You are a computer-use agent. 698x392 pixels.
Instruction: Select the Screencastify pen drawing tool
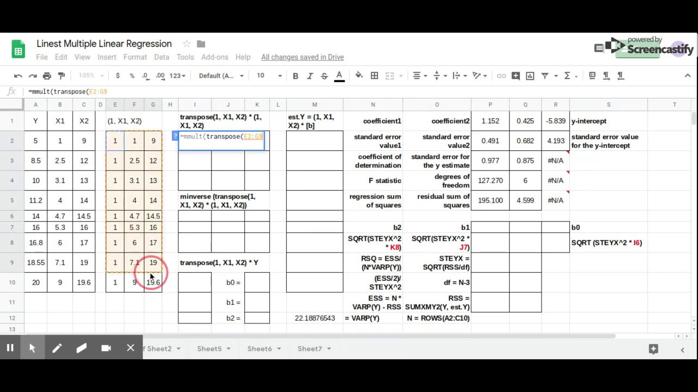pyautogui.click(x=57, y=348)
